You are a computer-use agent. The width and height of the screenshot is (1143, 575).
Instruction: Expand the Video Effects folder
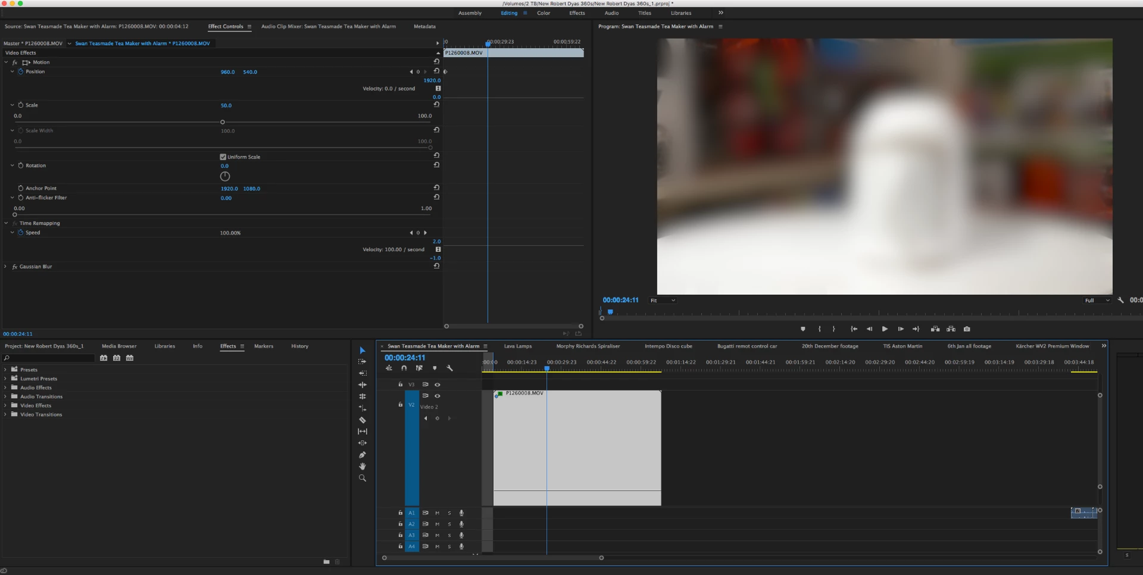pos(6,405)
